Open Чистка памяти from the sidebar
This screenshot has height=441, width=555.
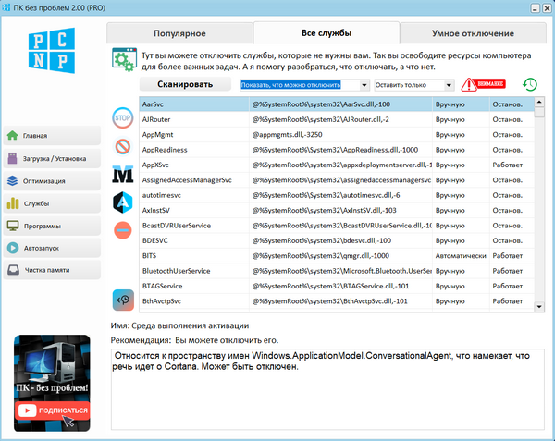pyautogui.click(x=51, y=270)
